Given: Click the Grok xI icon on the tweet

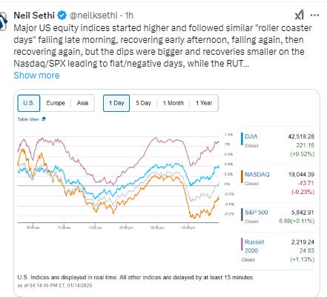Looking at the screenshot, I should [x=300, y=16].
